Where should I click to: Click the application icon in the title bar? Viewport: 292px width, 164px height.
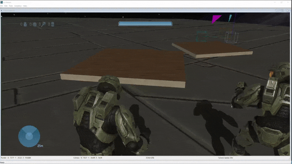tap(2, 2)
